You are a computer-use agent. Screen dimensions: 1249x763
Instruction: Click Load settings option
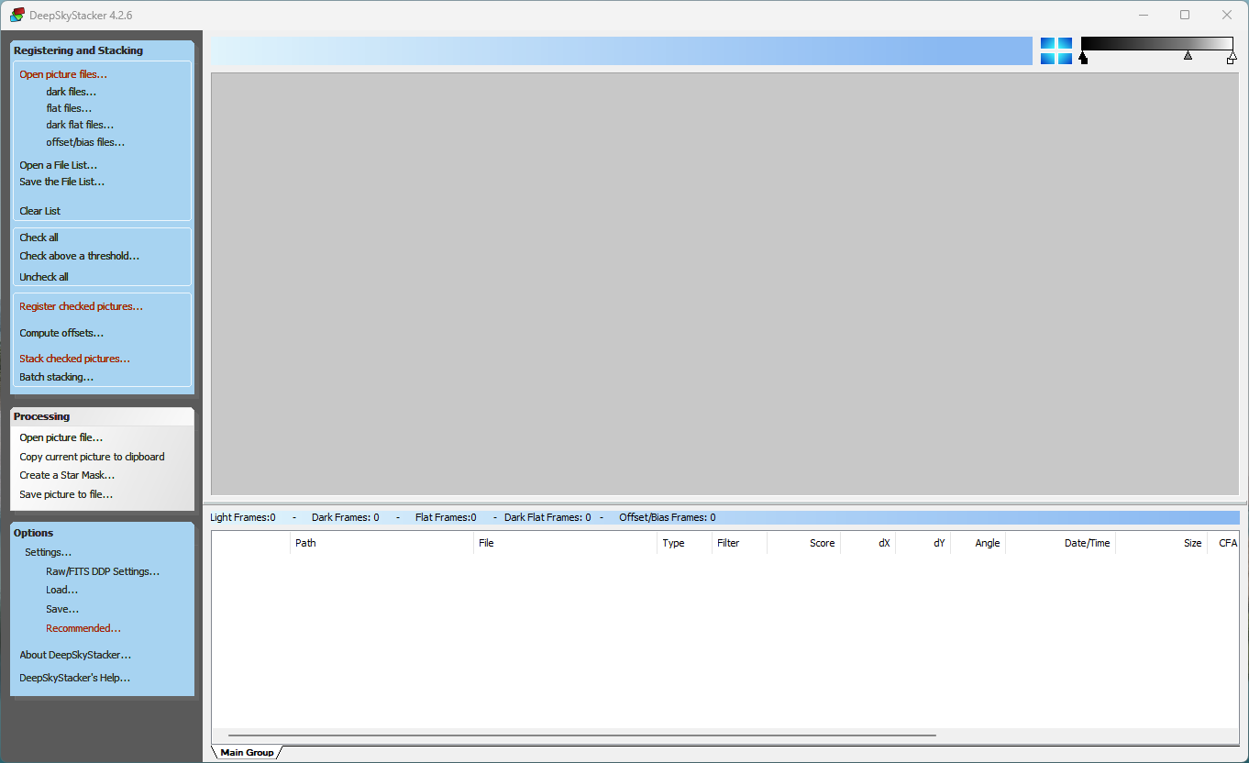[62, 590]
